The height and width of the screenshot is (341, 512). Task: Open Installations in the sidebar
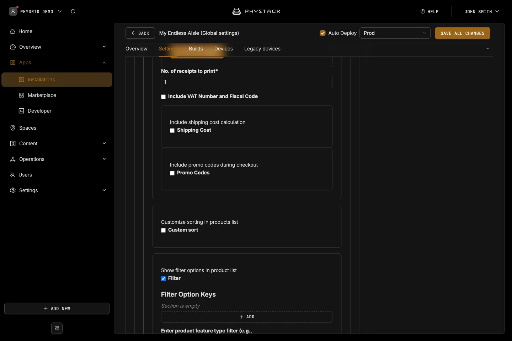[57, 80]
